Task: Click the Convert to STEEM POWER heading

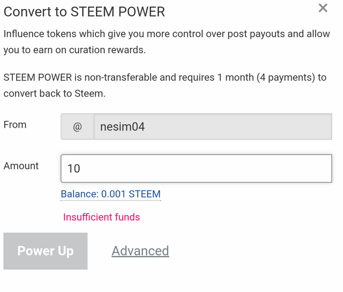Action: [84, 11]
